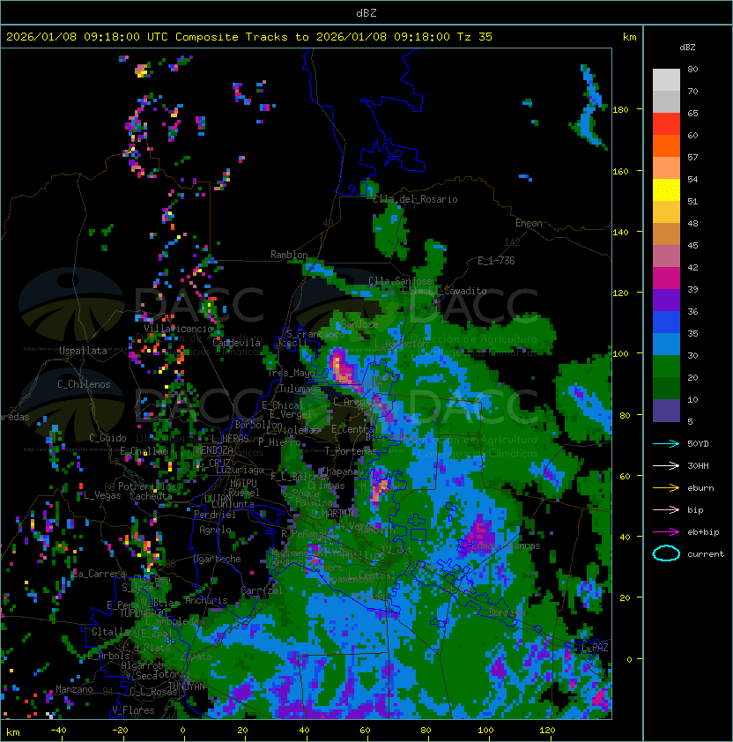733x742 pixels.
Task: Click the 'Tz 35' text in header
Action: point(475,37)
